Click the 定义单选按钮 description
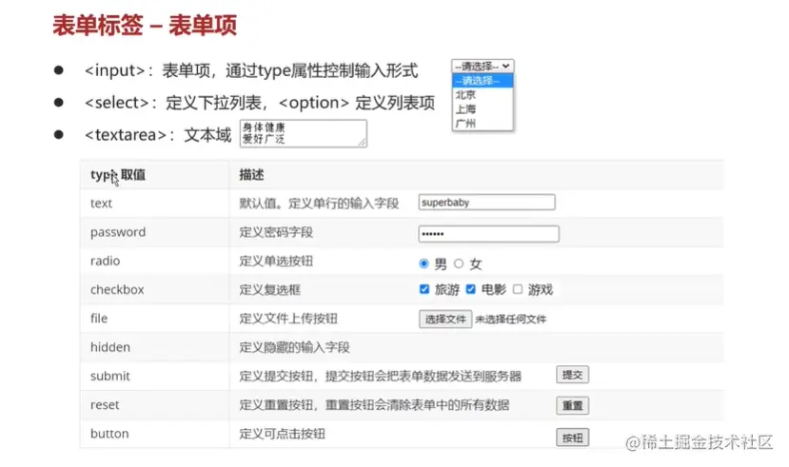 (x=276, y=261)
